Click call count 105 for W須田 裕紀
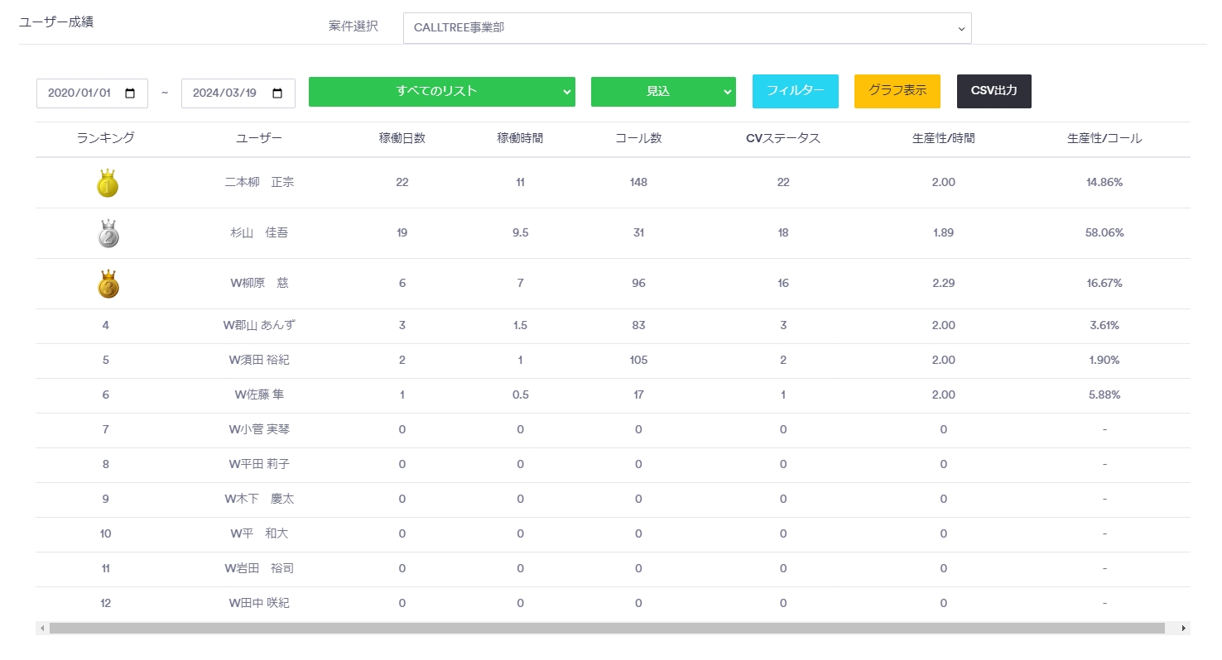Screen dimensions: 1222x660 click(x=638, y=361)
